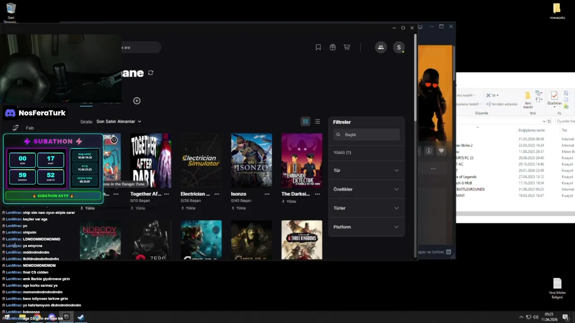Screen dimensions: 575x323
Task: Click the taskbar volume icon
Action: tap(535, 317)
